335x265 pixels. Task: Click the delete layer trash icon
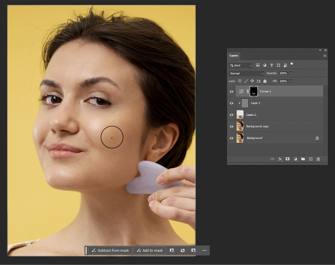coord(318,159)
